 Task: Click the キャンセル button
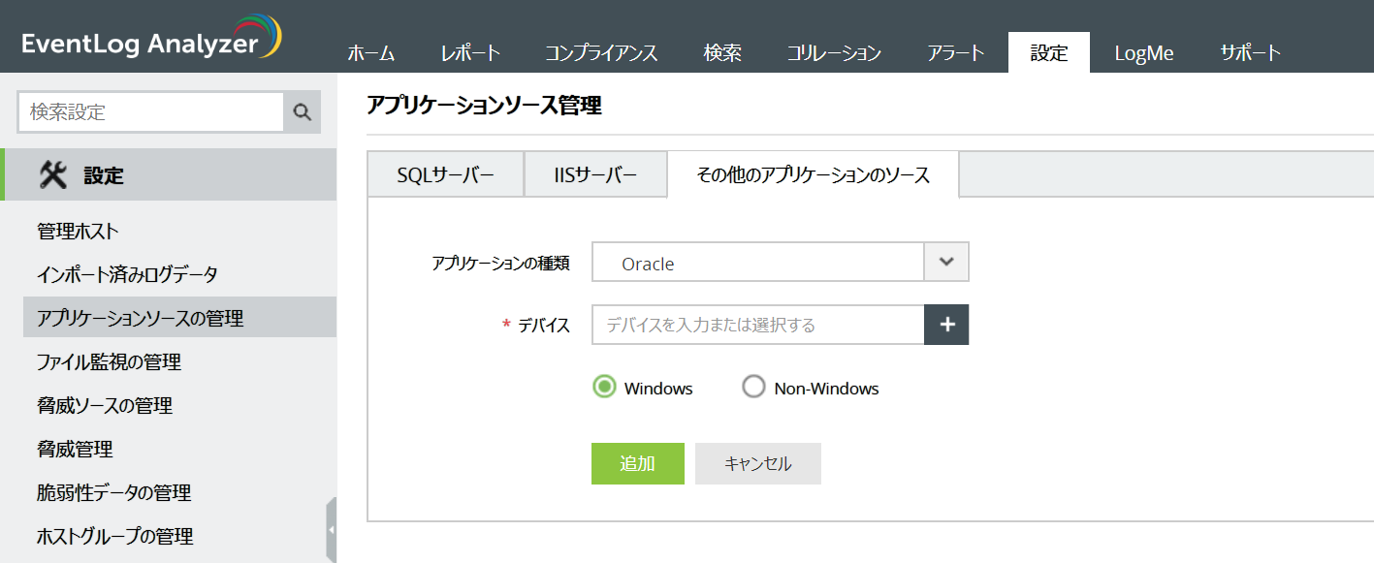tap(757, 463)
